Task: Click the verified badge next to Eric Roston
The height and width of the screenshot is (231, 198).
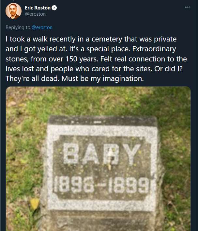Action: coord(55,8)
